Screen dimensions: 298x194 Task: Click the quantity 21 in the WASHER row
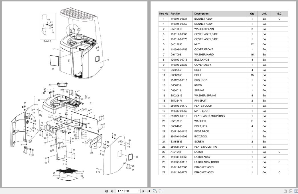coord(252,121)
